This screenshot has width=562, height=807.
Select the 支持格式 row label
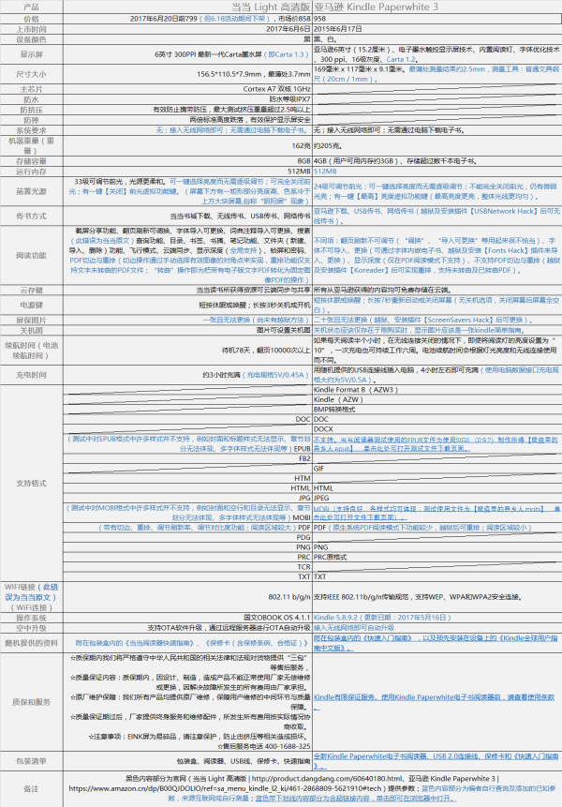(31, 483)
